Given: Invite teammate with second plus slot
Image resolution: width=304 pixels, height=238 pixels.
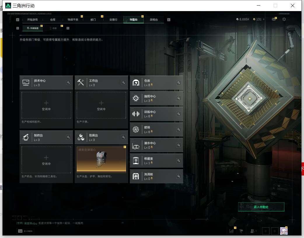Looking at the screenshot, I should coord(275,231).
